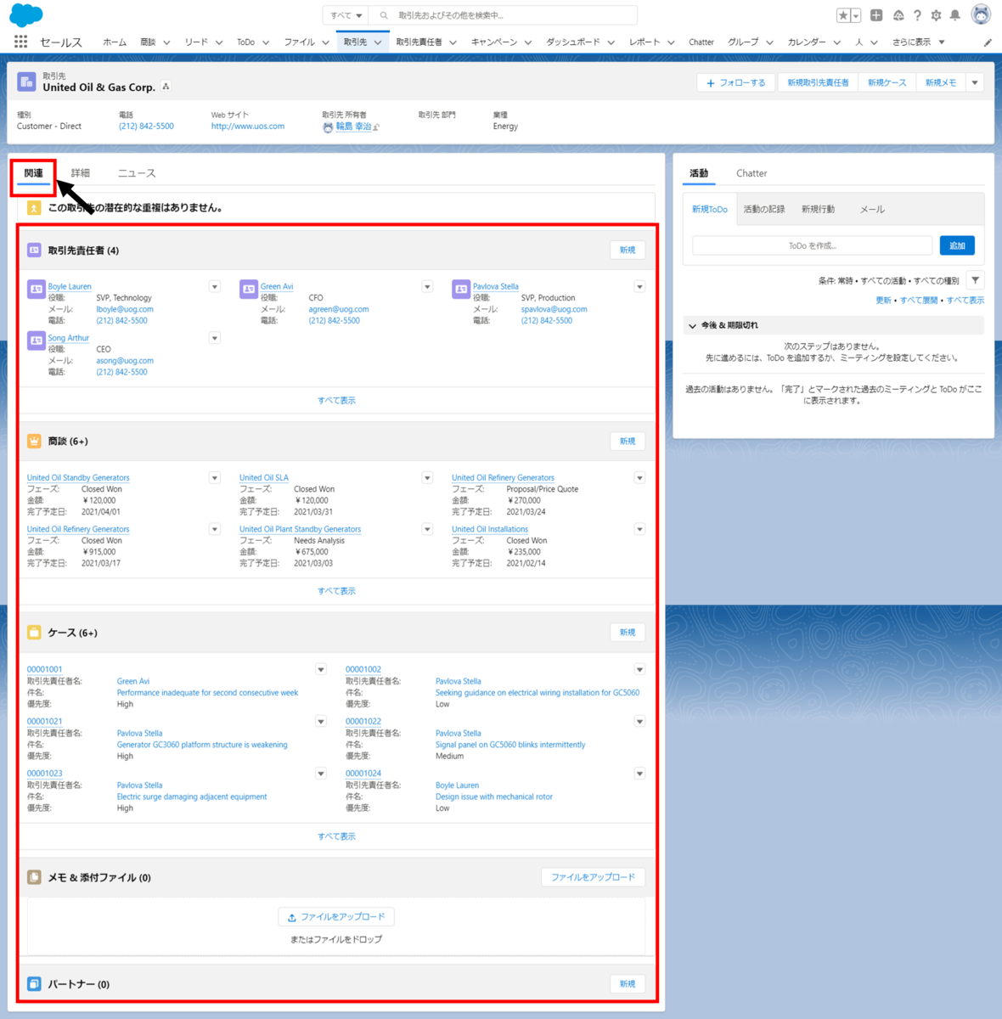The width and height of the screenshot is (1002, 1019).
Task: Click the change owner icon next to 輪島 幸治
Action: click(376, 127)
